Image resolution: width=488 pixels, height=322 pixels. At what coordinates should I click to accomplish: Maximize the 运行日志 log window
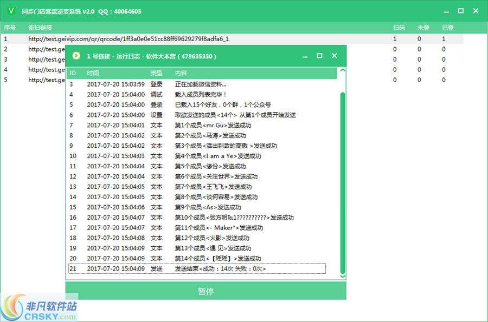(319, 56)
